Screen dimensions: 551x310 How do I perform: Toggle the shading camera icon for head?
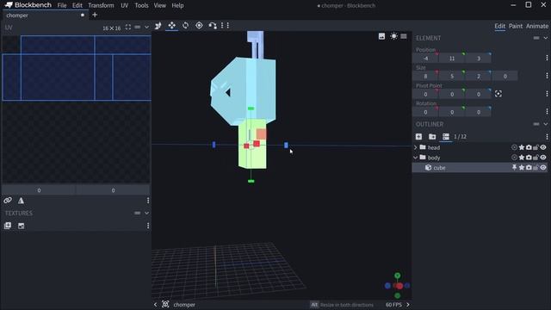tap(529, 147)
